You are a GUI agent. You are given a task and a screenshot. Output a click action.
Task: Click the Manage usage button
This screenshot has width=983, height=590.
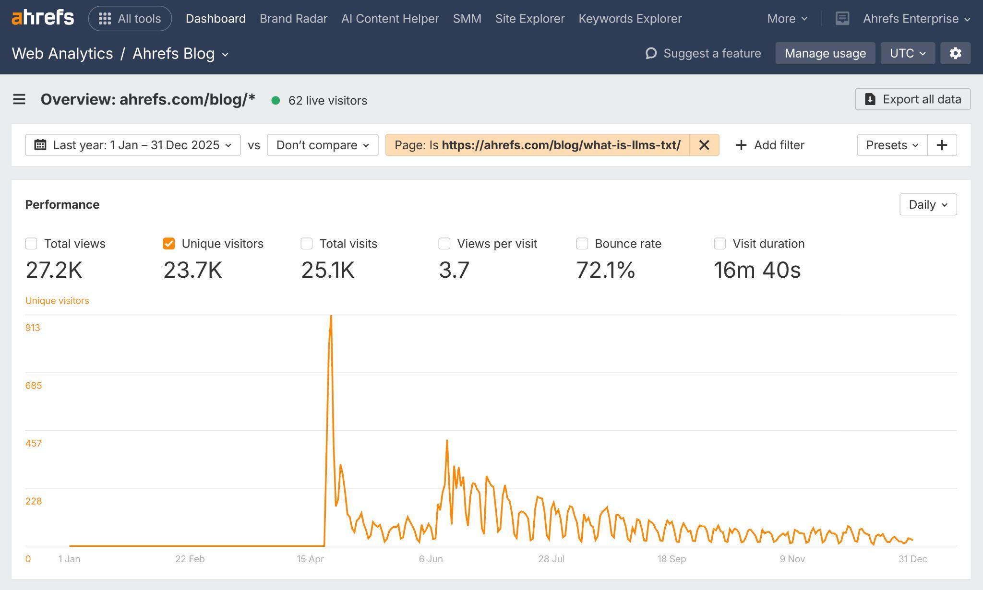(825, 53)
